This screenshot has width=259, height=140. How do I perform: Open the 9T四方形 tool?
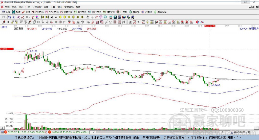95,12
